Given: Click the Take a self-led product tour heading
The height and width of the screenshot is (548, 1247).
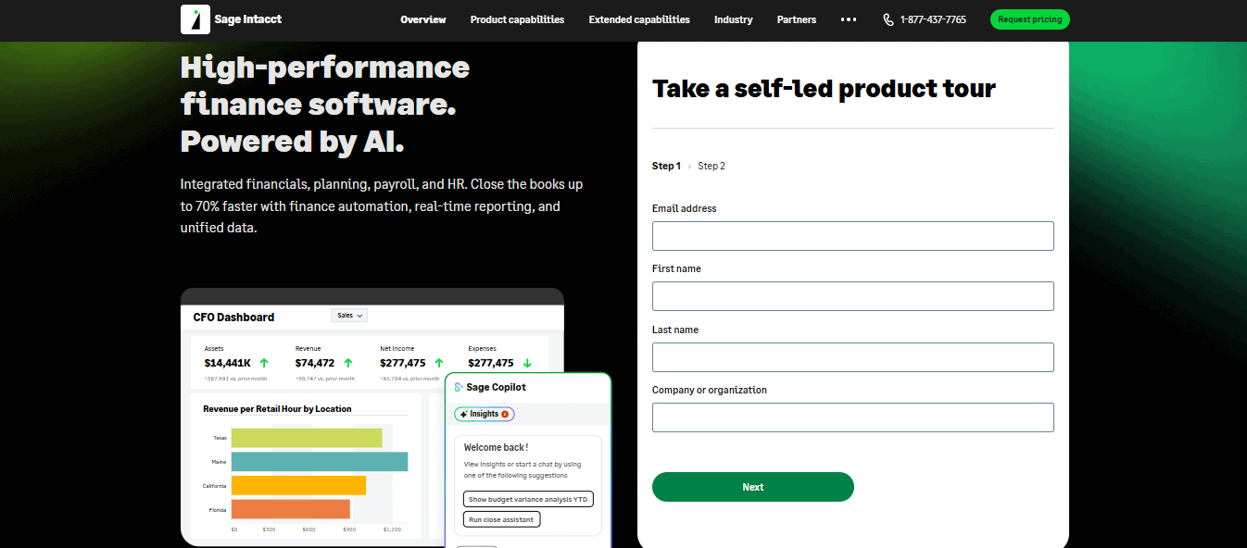Looking at the screenshot, I should [x=824, y=89].
